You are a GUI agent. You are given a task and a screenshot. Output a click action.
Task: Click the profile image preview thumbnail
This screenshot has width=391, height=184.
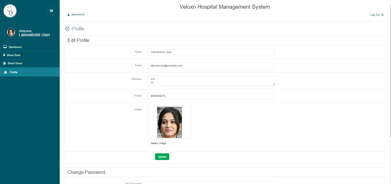[170, 122]
